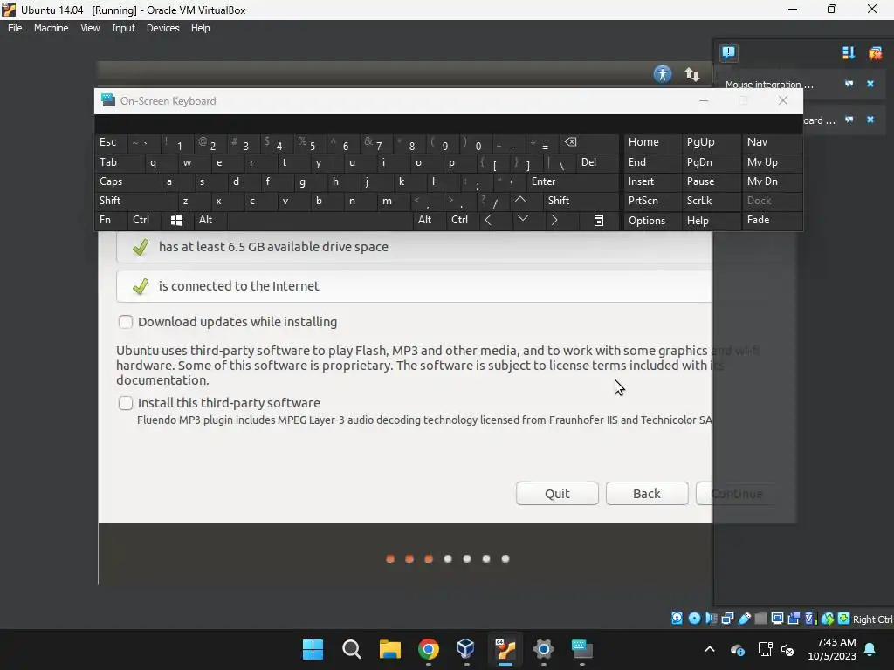Open File Explorer from taskbar
The height and width of the screenshot is (670, 894).
pos(390,649)
